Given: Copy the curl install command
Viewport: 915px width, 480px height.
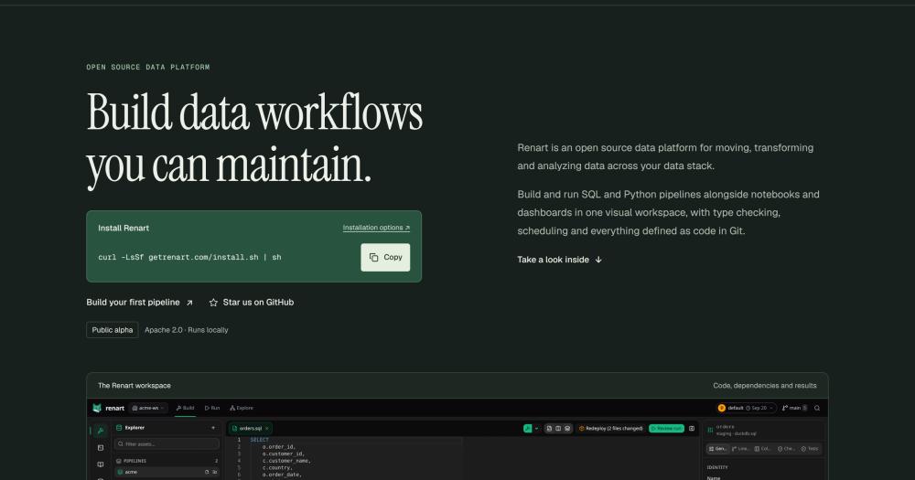Looking at the screenshot, I should click(385, 257).
